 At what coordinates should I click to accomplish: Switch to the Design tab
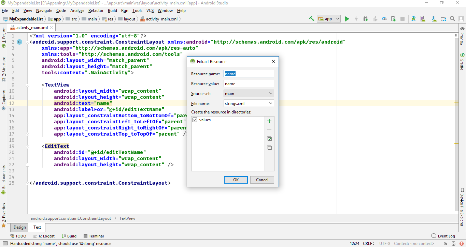19,227
